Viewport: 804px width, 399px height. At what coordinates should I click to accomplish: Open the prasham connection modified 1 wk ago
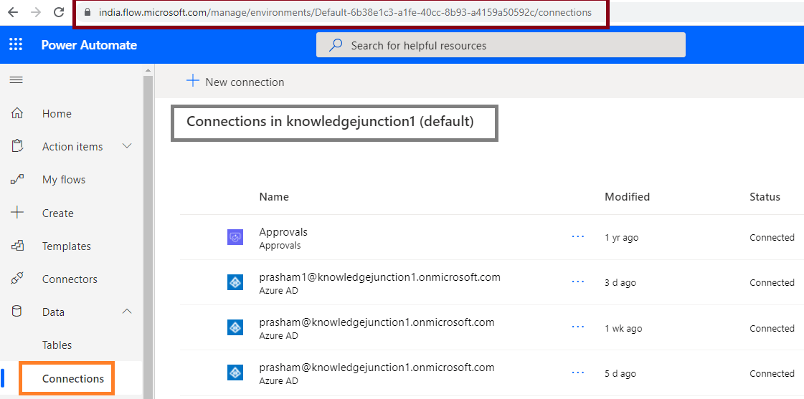(377, 322)
